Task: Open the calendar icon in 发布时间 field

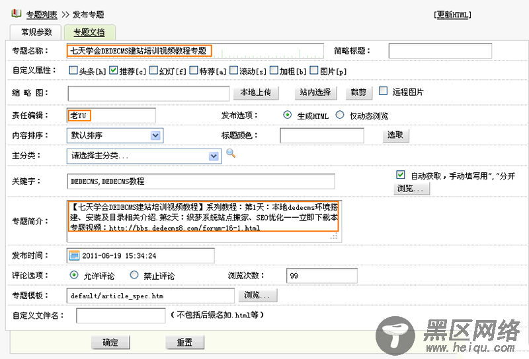Action: tap(74, 255)
